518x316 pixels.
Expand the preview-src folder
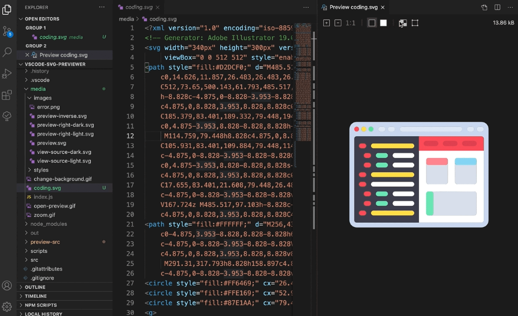point(64,242)
